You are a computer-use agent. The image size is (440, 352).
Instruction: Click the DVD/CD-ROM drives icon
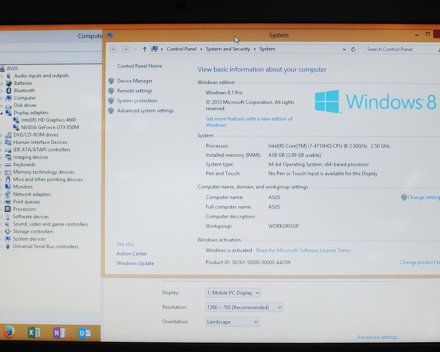pyautogui.click(x=8, y=135)
